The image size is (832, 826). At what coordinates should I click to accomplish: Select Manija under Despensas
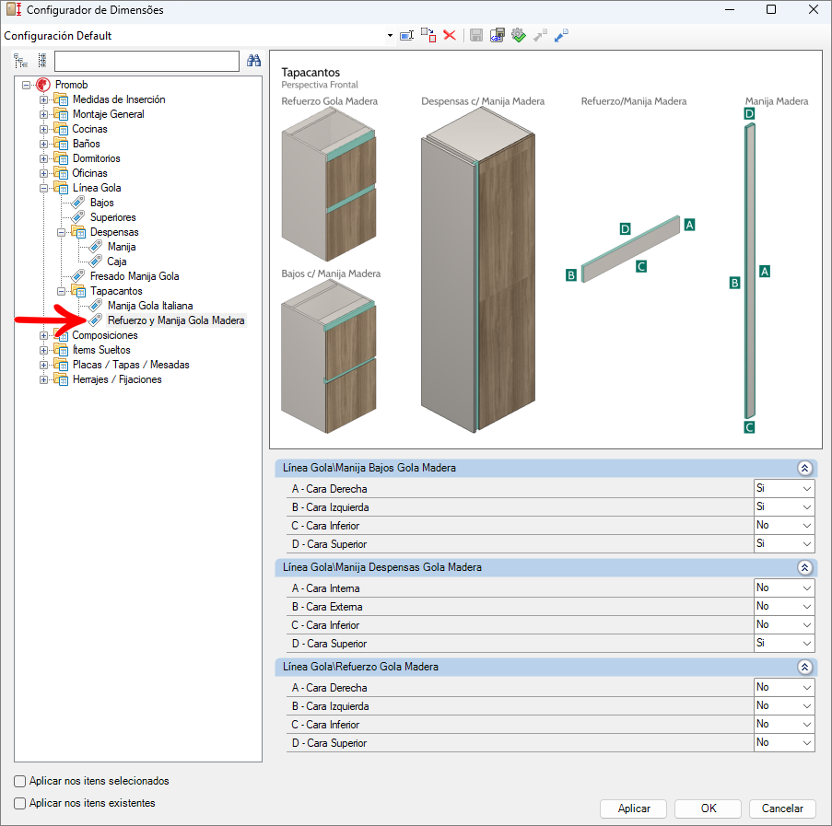[122, 247]
